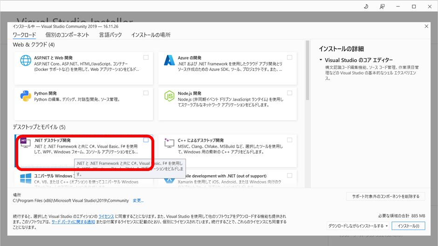Click the workload list vertical scrollbar

coord(307,70)
